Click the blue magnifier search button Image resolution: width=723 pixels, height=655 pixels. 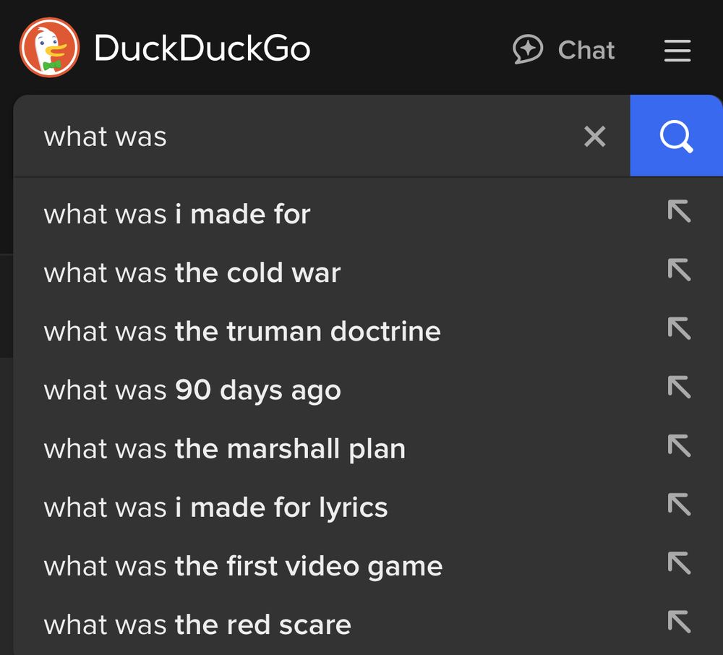coord(676,135)
